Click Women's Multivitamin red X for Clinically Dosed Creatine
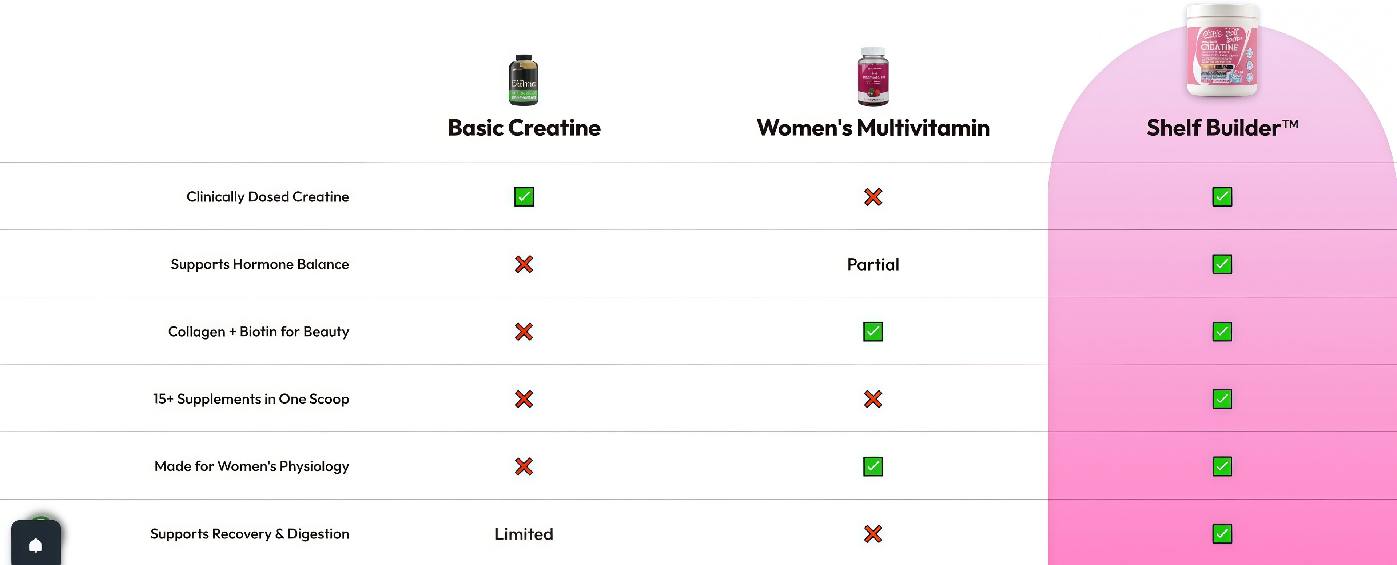The height and width of the screenshot is (565, 1397). tap(873, 197)
